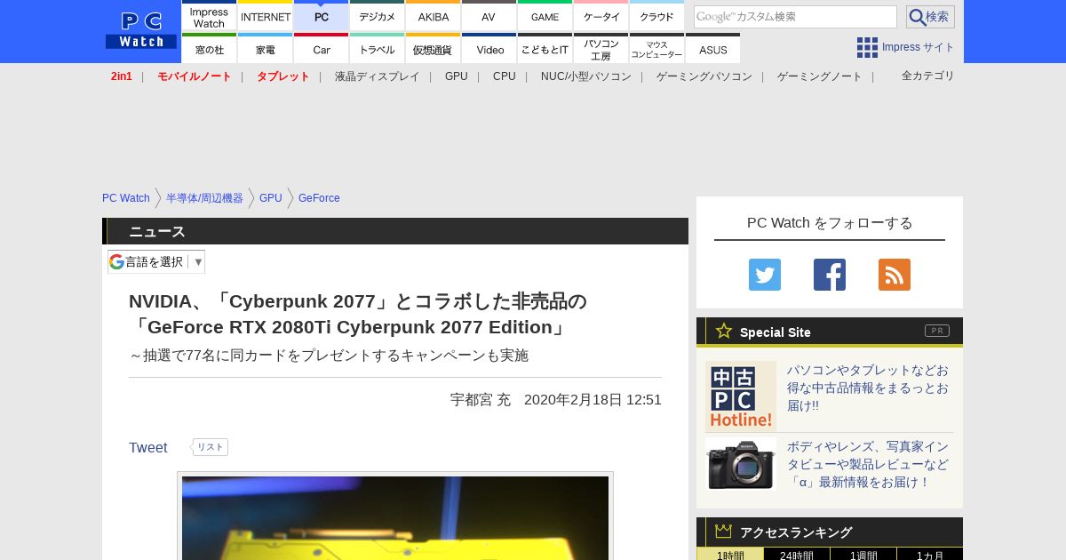Open the ケータイ tab
Image resolution: width=1066 pixels, height=560 pixels.
click(x=601, y=16)
